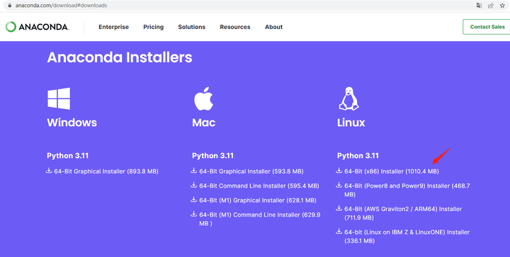The image size is (510, 257).
Task: Click the Linux heading text
Action: (x=351, y=122)
